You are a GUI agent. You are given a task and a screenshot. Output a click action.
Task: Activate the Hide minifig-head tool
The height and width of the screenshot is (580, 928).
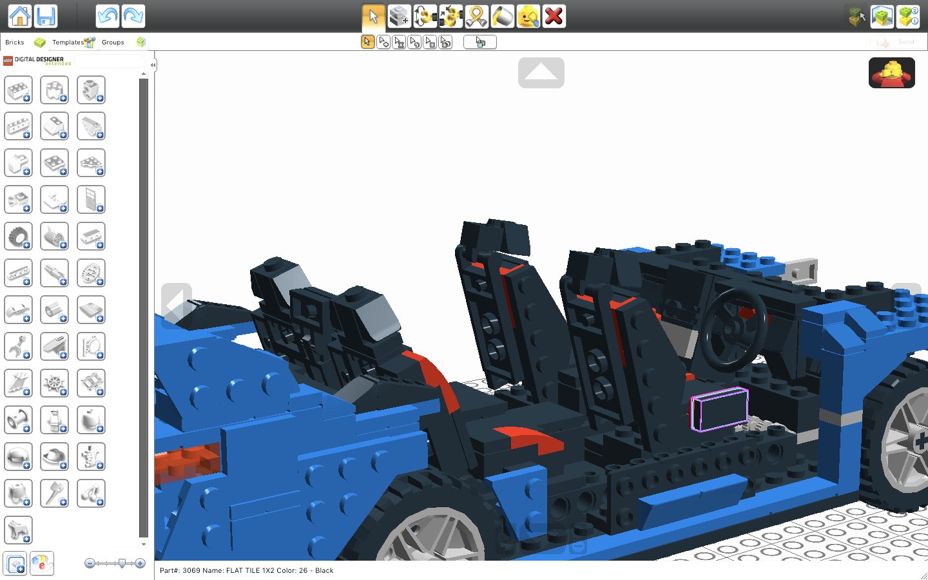(x=528, y=16)
